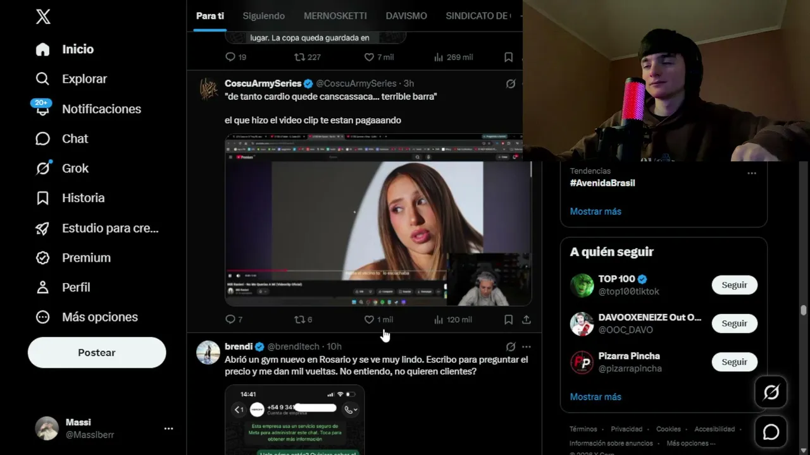Open Información sobre anuncios footer link
Screen dimensions: 810x455
click(x=611, y=444)
